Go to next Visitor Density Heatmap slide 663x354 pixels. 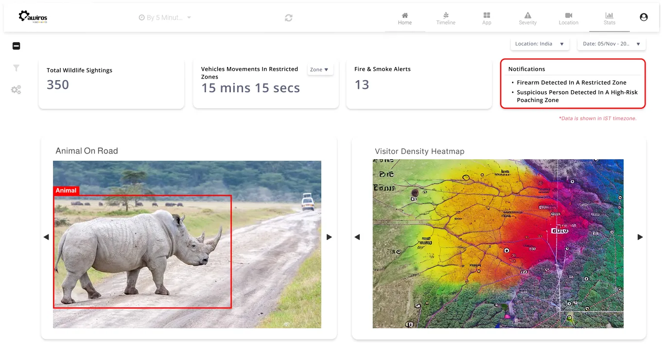click(640, 237)
